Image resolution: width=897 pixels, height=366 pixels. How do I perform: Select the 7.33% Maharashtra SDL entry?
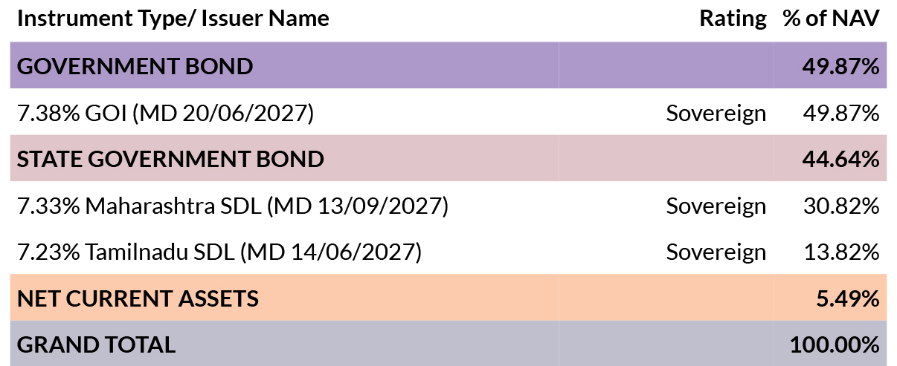pyautogui.click(x=232, y=206)
